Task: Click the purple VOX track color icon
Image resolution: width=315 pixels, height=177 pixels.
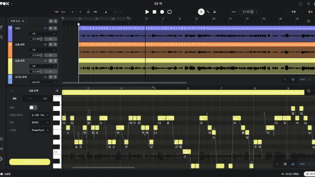Action: (x=10, y=28)
